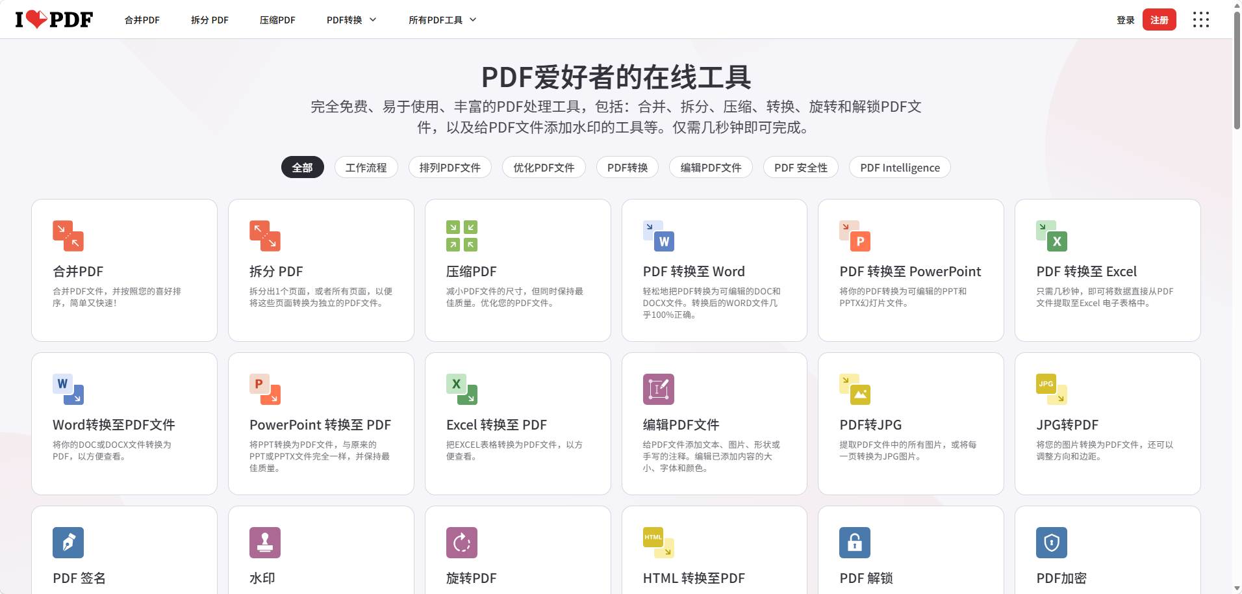Open the Split PDF (拆分 PDF) card icon
The image size is (1242, 594).
coord(265,236)
